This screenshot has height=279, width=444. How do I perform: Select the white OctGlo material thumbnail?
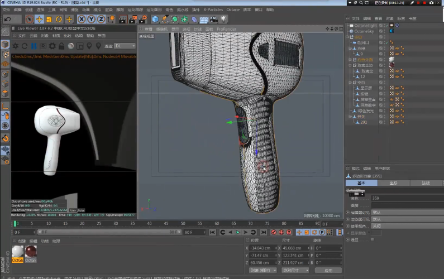(17, 251)
